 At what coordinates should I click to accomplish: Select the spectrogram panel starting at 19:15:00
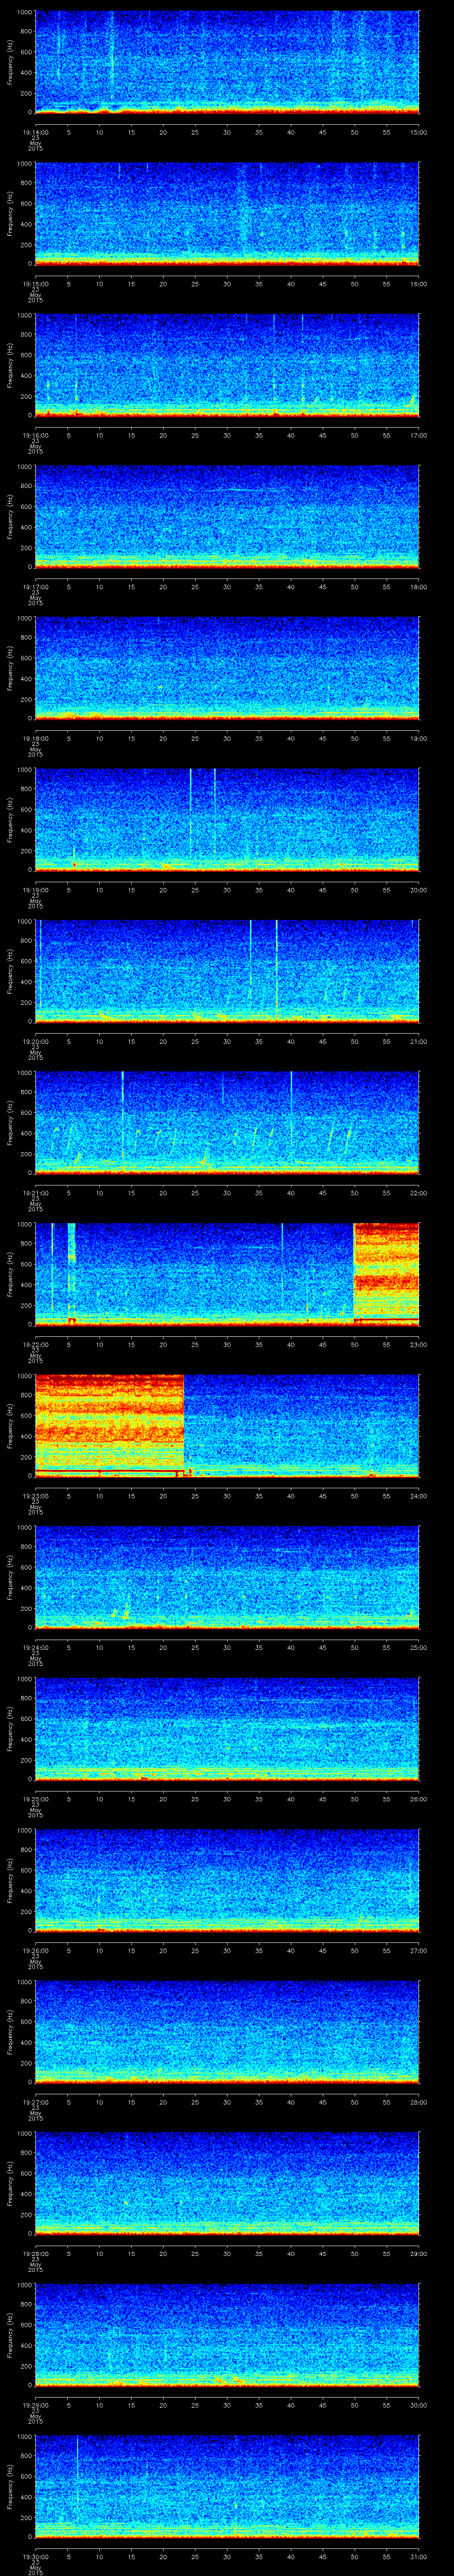227,214
